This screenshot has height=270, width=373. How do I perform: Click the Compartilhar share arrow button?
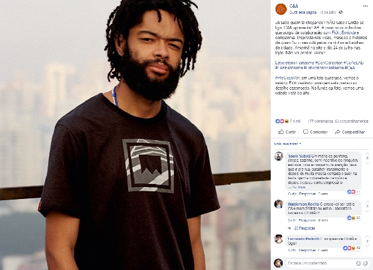(x=350, y=132)
